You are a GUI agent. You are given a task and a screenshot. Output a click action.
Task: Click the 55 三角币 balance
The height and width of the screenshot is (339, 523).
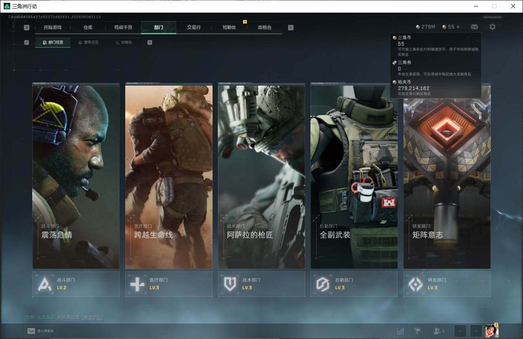448,27
